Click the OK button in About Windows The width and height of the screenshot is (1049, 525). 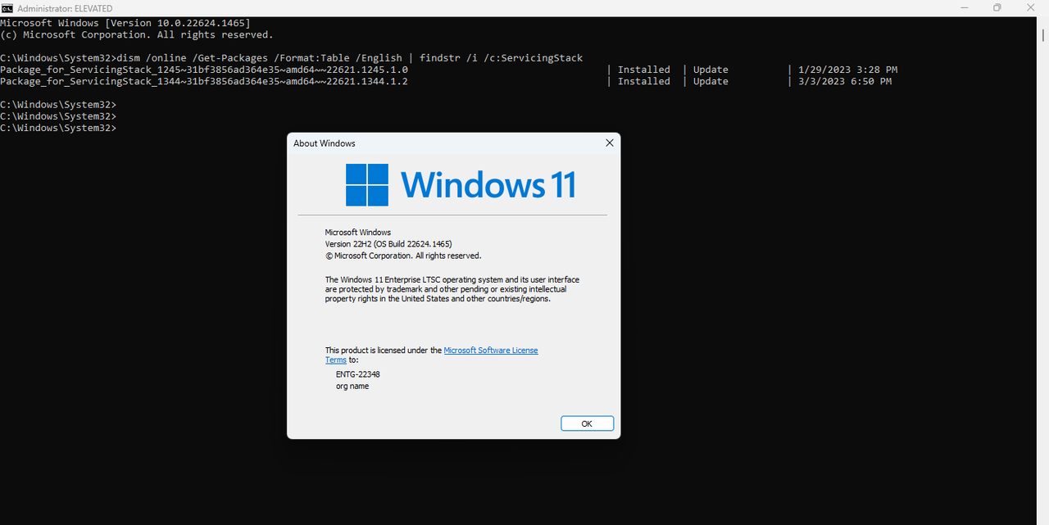click(x=587, y=423)
